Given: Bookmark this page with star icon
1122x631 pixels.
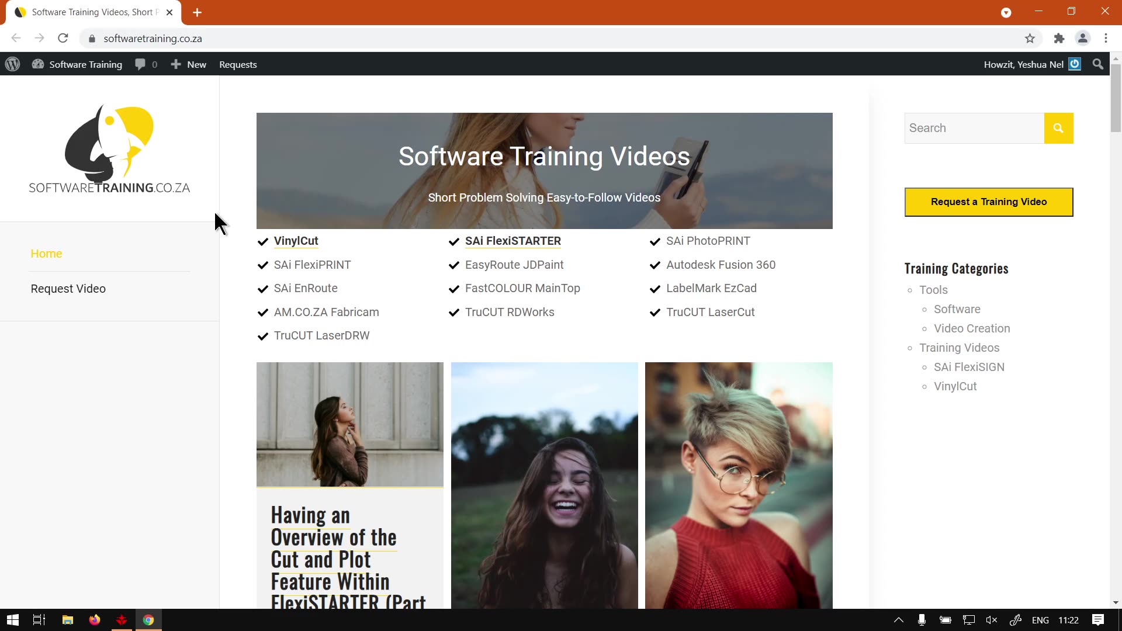Looking at the screenshot, I should (1030, 39).
